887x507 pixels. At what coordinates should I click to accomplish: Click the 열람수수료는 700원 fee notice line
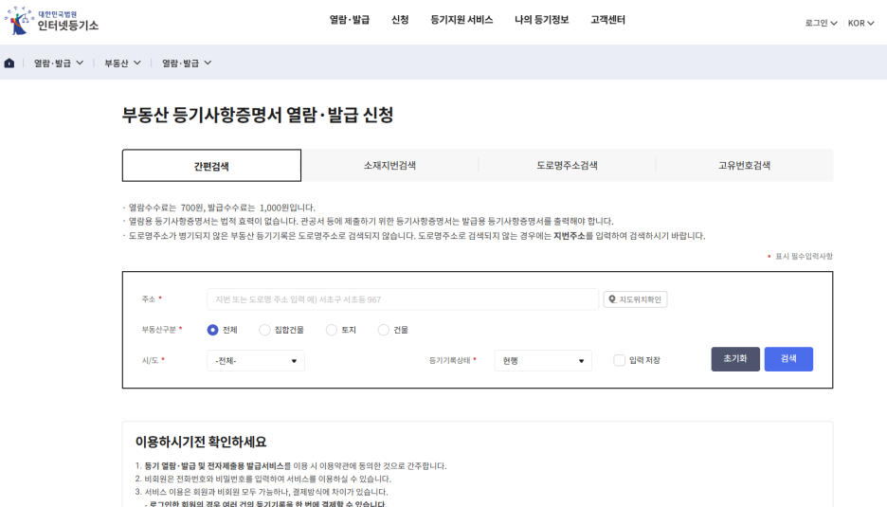222,208
